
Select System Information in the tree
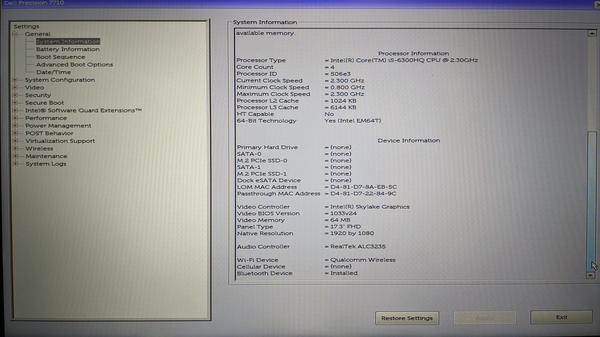[x=68, y=42]
